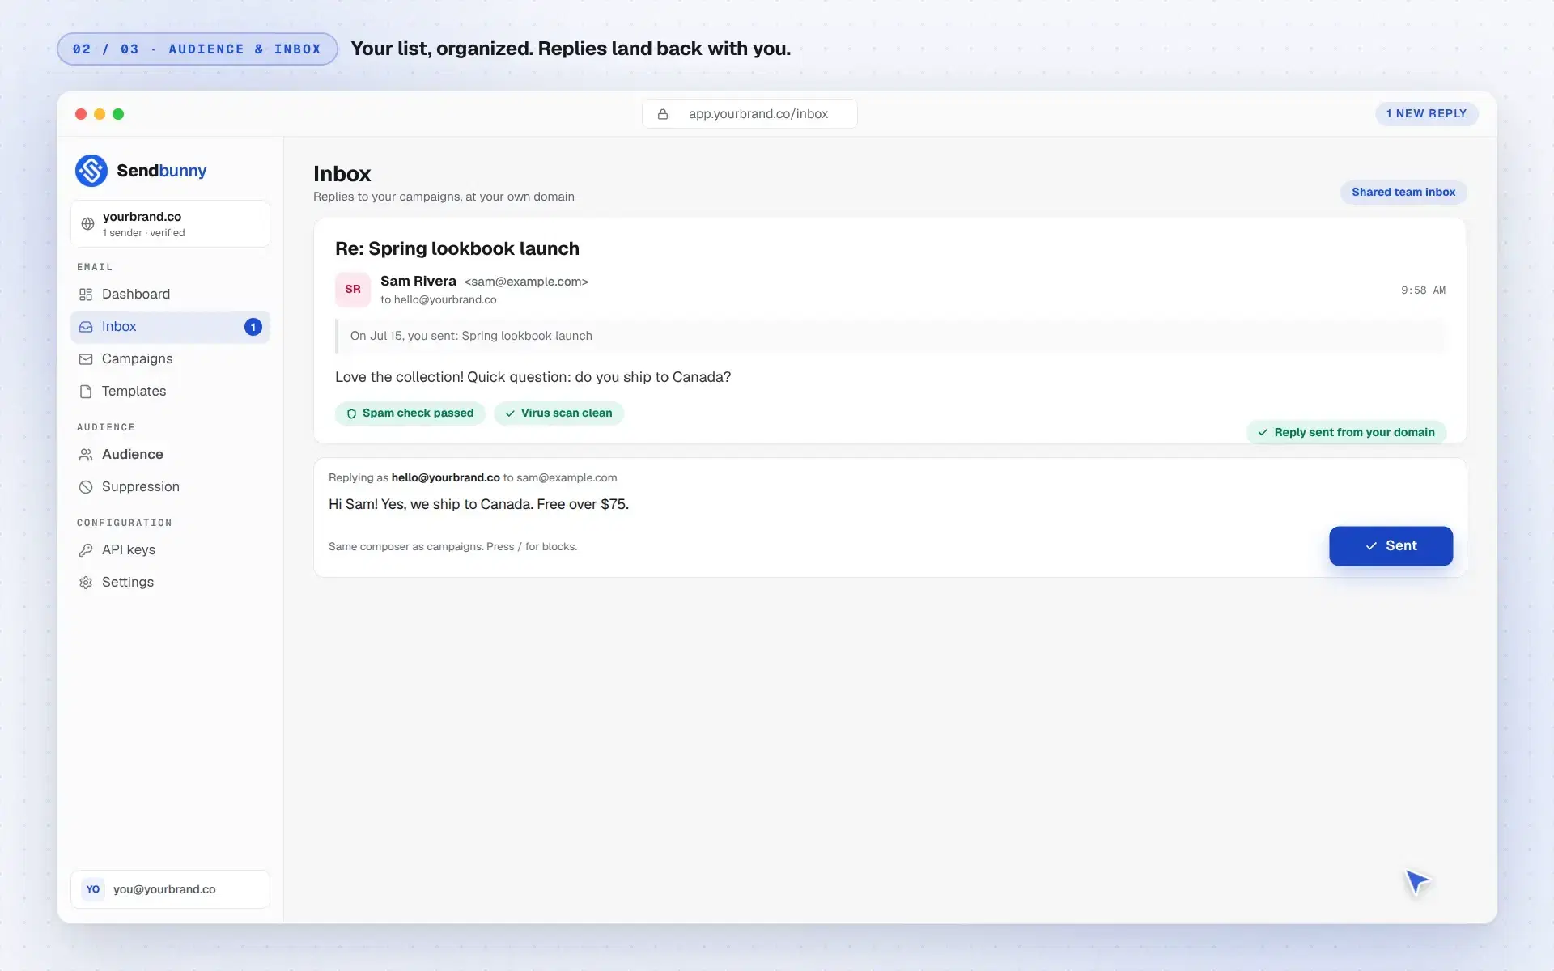
Task: Click bold hello@yourbrand.co in Replying as line
Action: click(x=446, y=478)
